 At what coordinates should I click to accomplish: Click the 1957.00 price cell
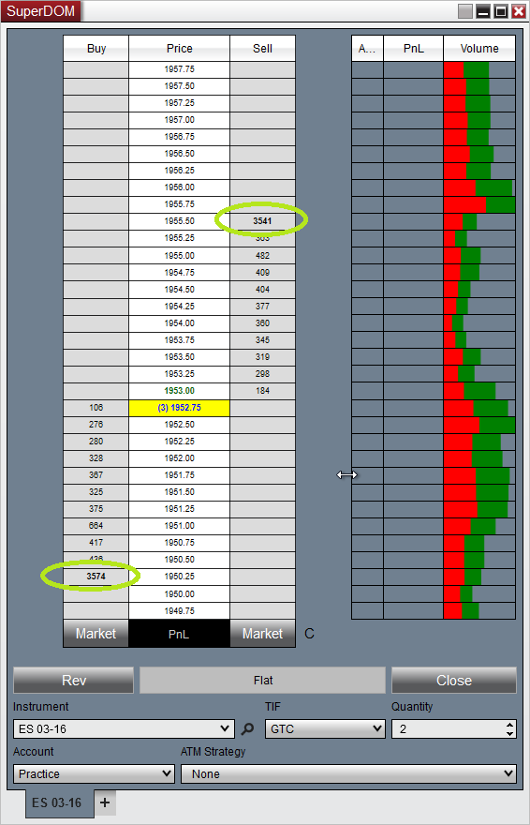[179, 120]
